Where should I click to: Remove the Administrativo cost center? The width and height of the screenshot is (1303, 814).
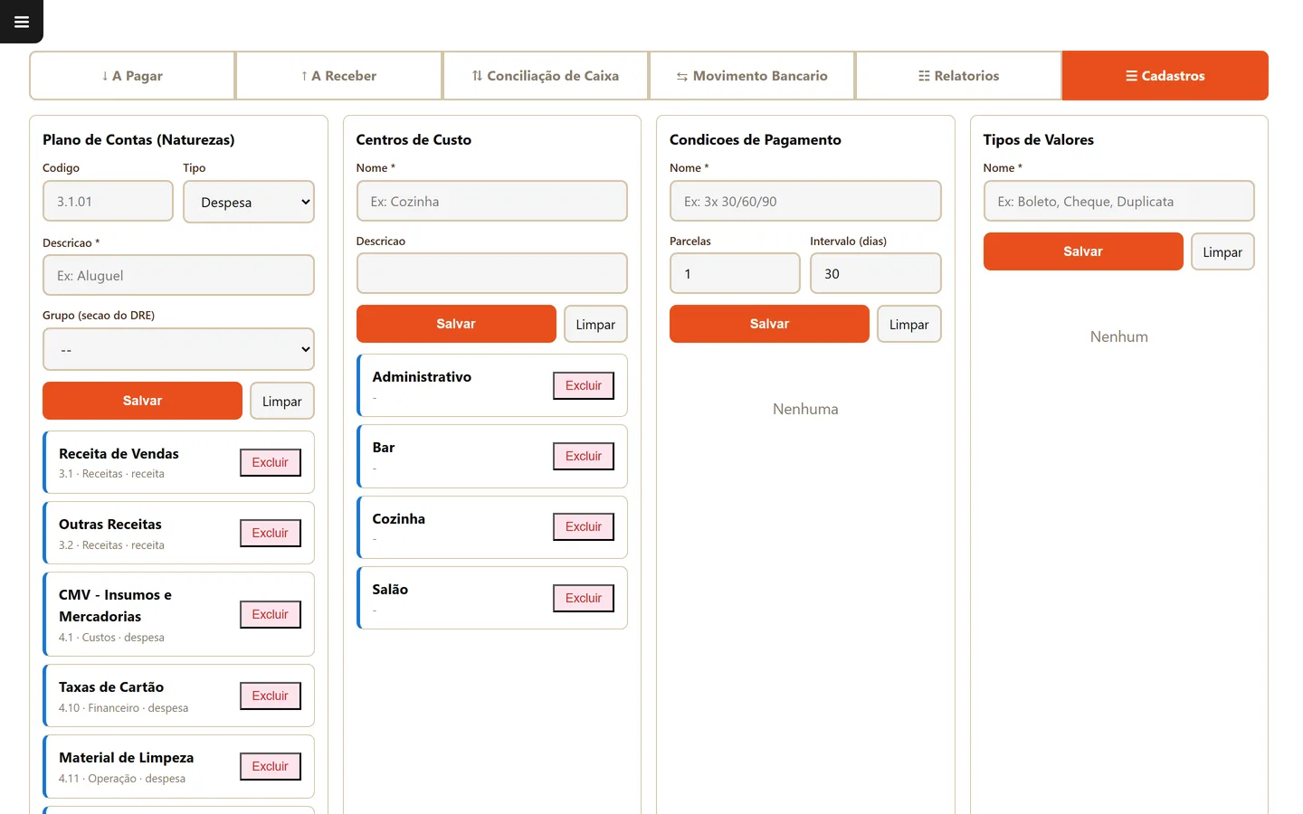point(584,385)
